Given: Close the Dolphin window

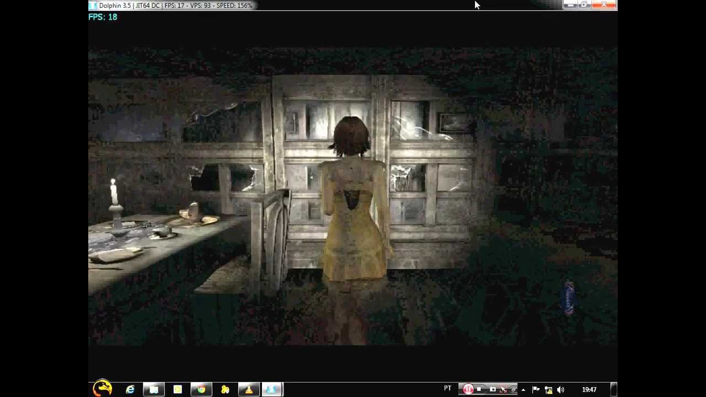Looking at the screenshot, I should pos(603,5).
